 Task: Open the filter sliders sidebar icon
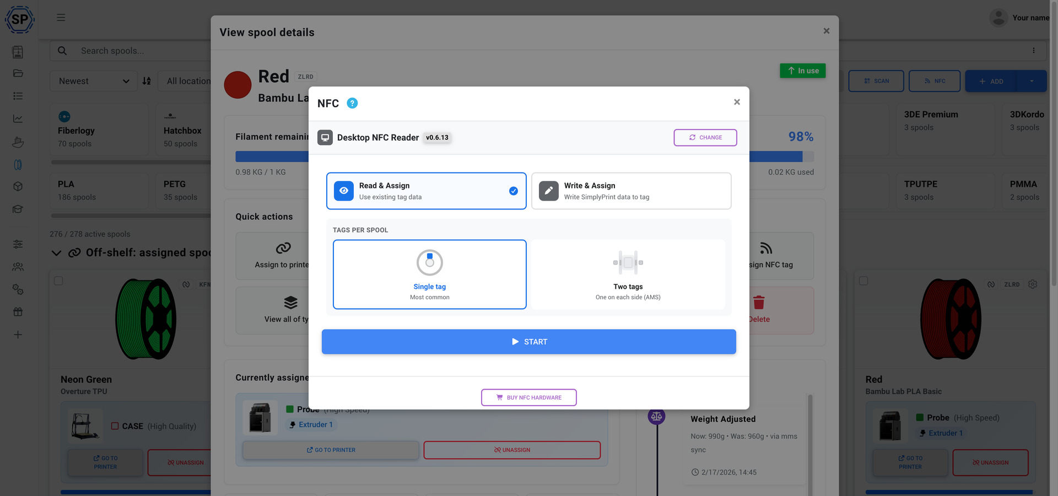[x=18, y=244]
